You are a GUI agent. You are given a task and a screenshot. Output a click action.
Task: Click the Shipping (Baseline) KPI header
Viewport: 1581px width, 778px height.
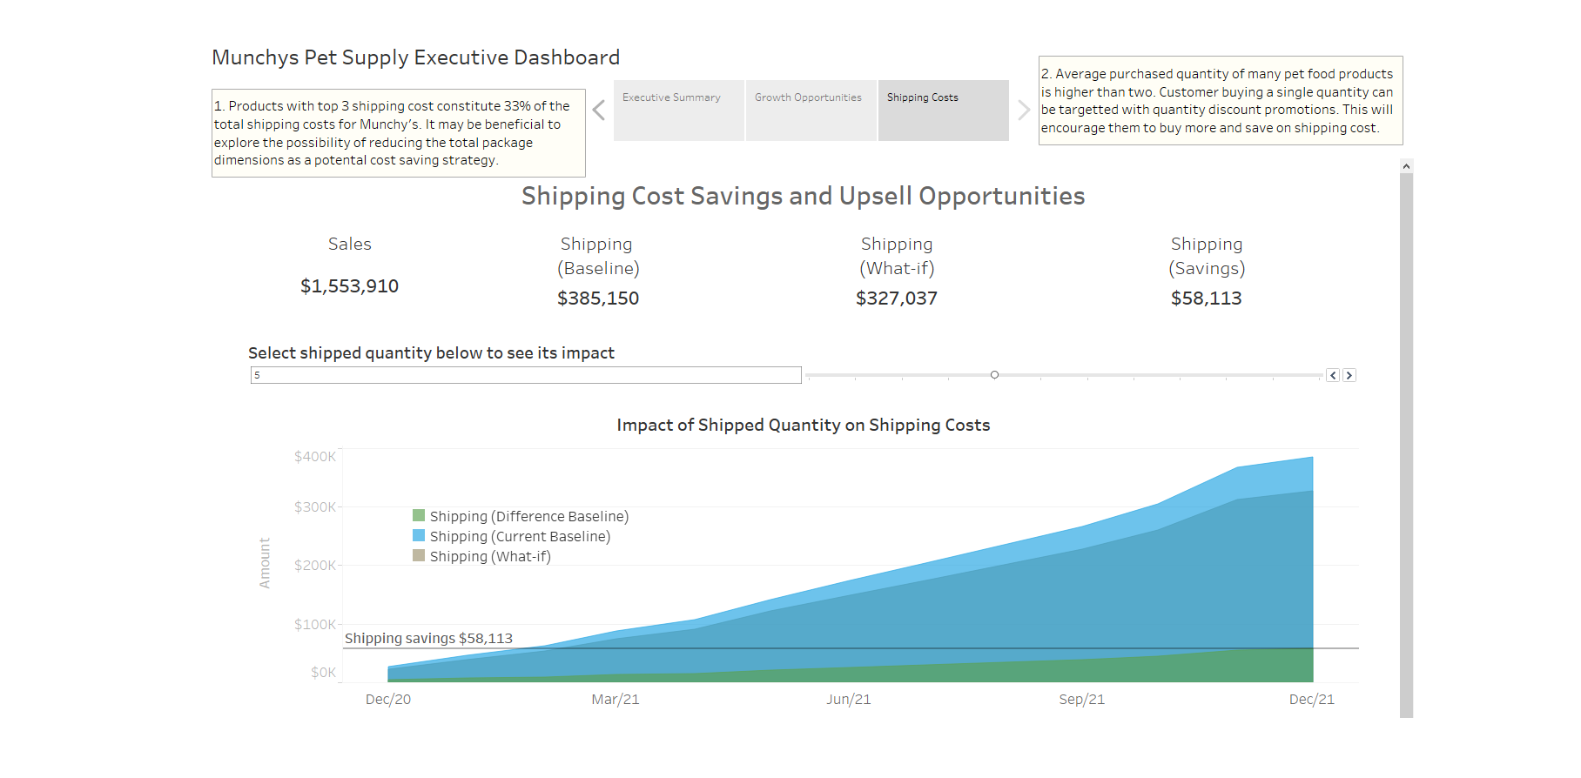(x=598, y=256)
